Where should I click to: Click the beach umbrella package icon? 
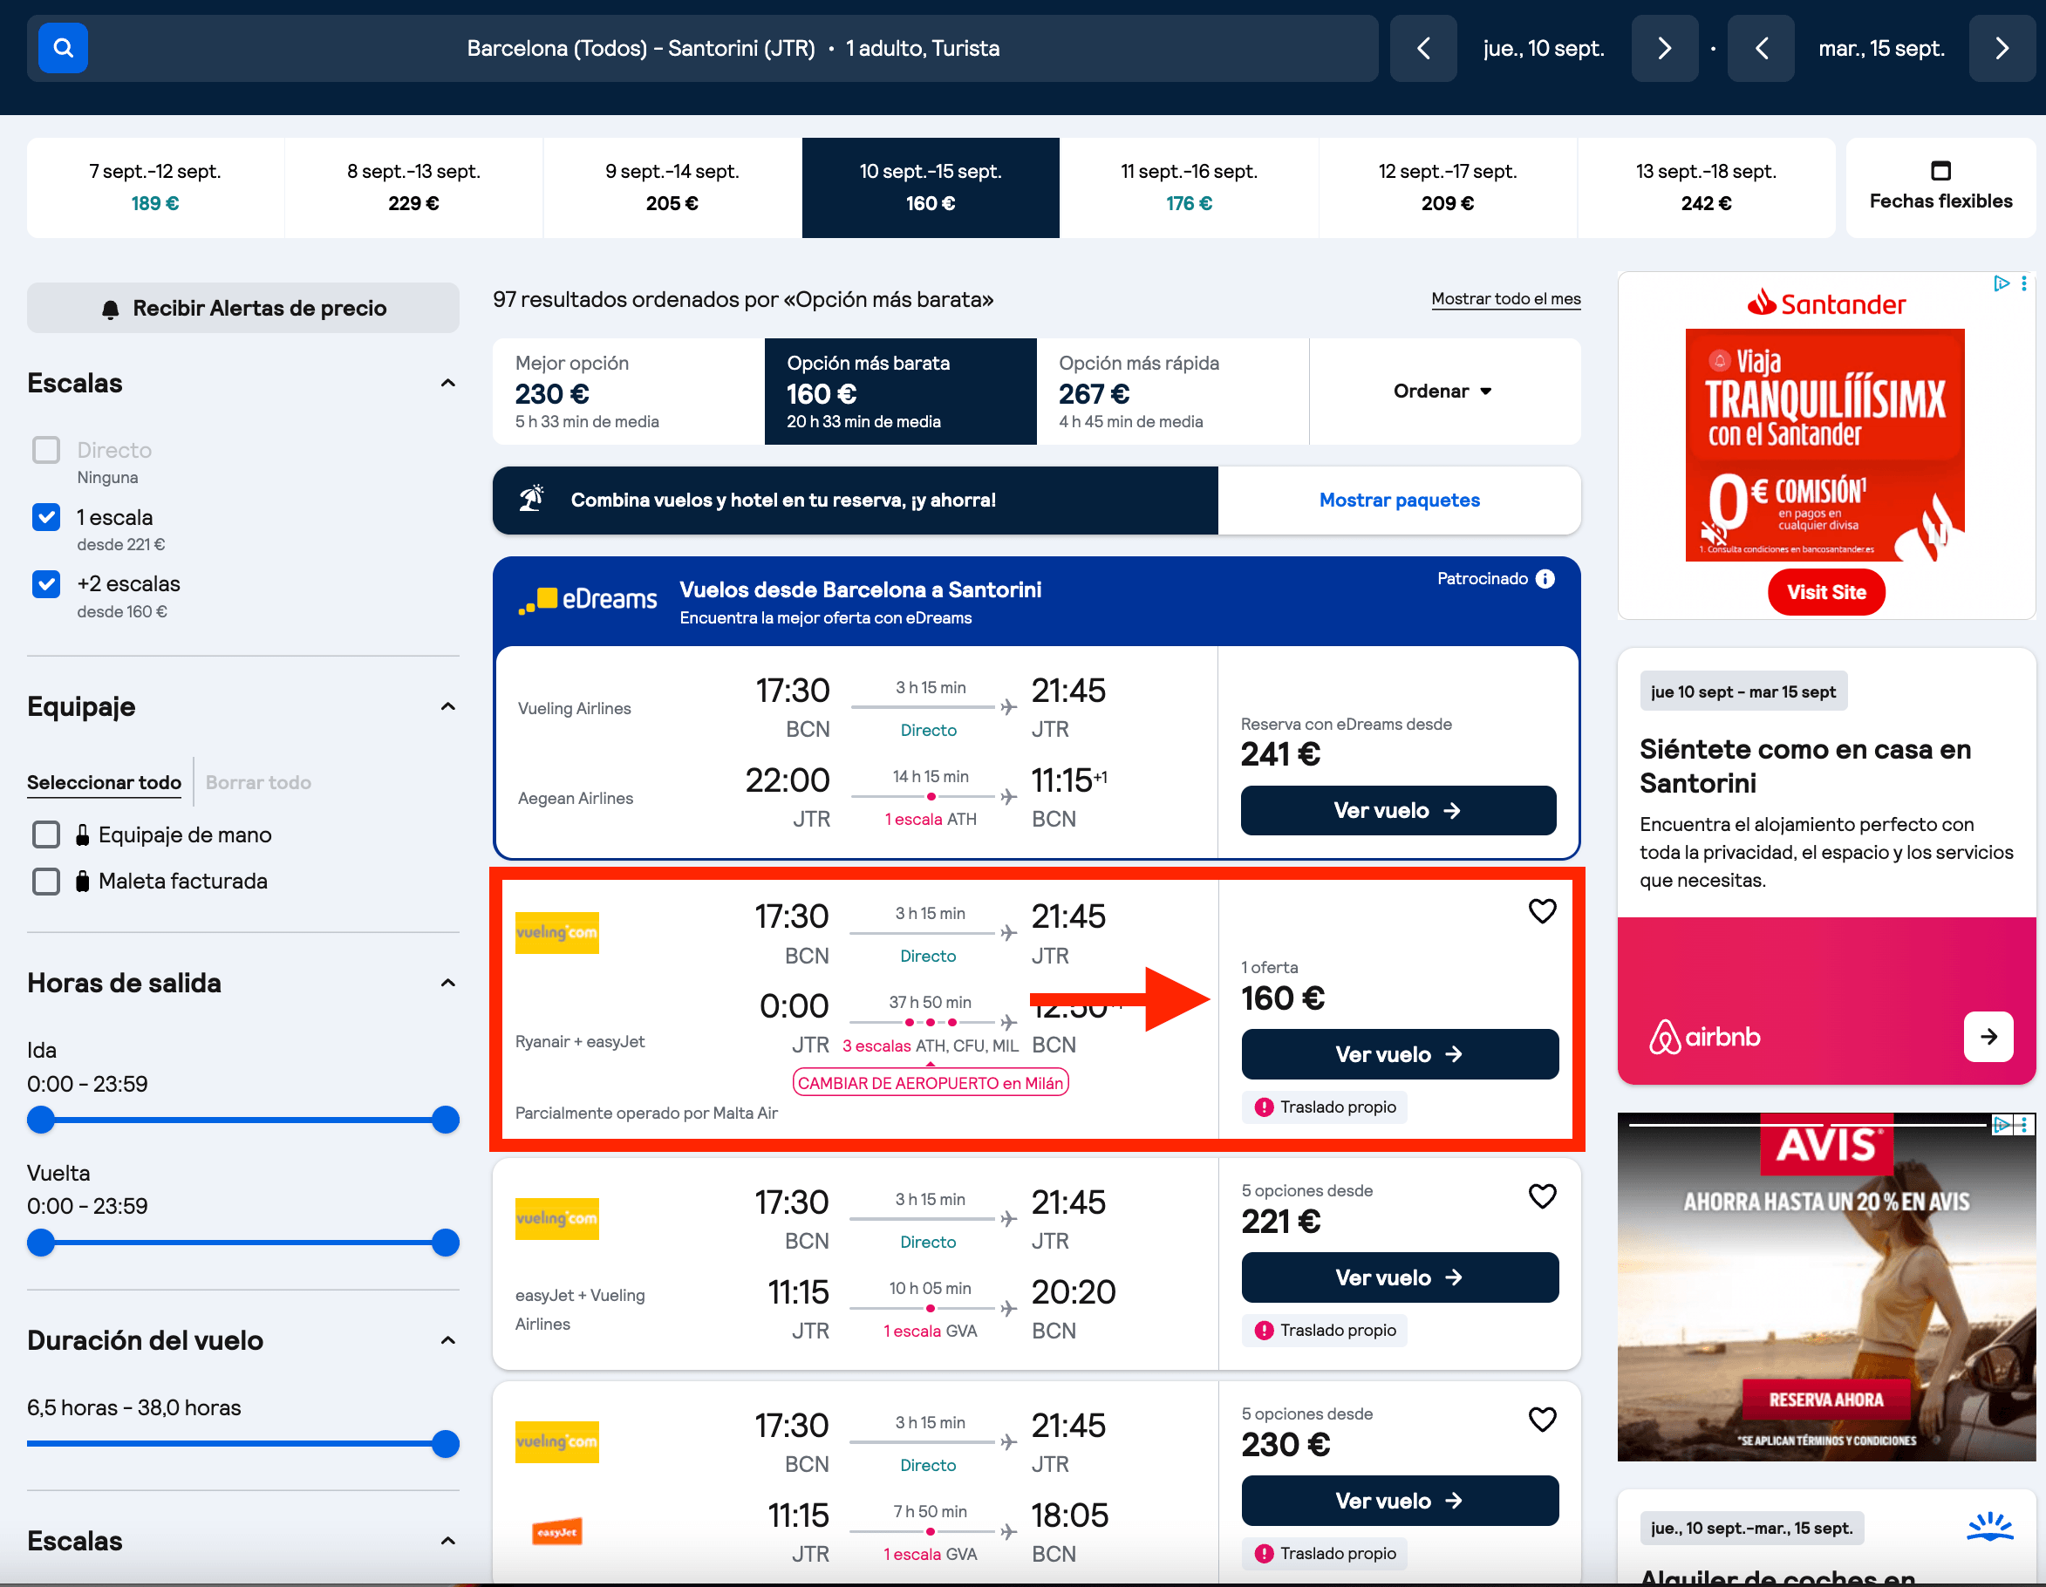531,500
